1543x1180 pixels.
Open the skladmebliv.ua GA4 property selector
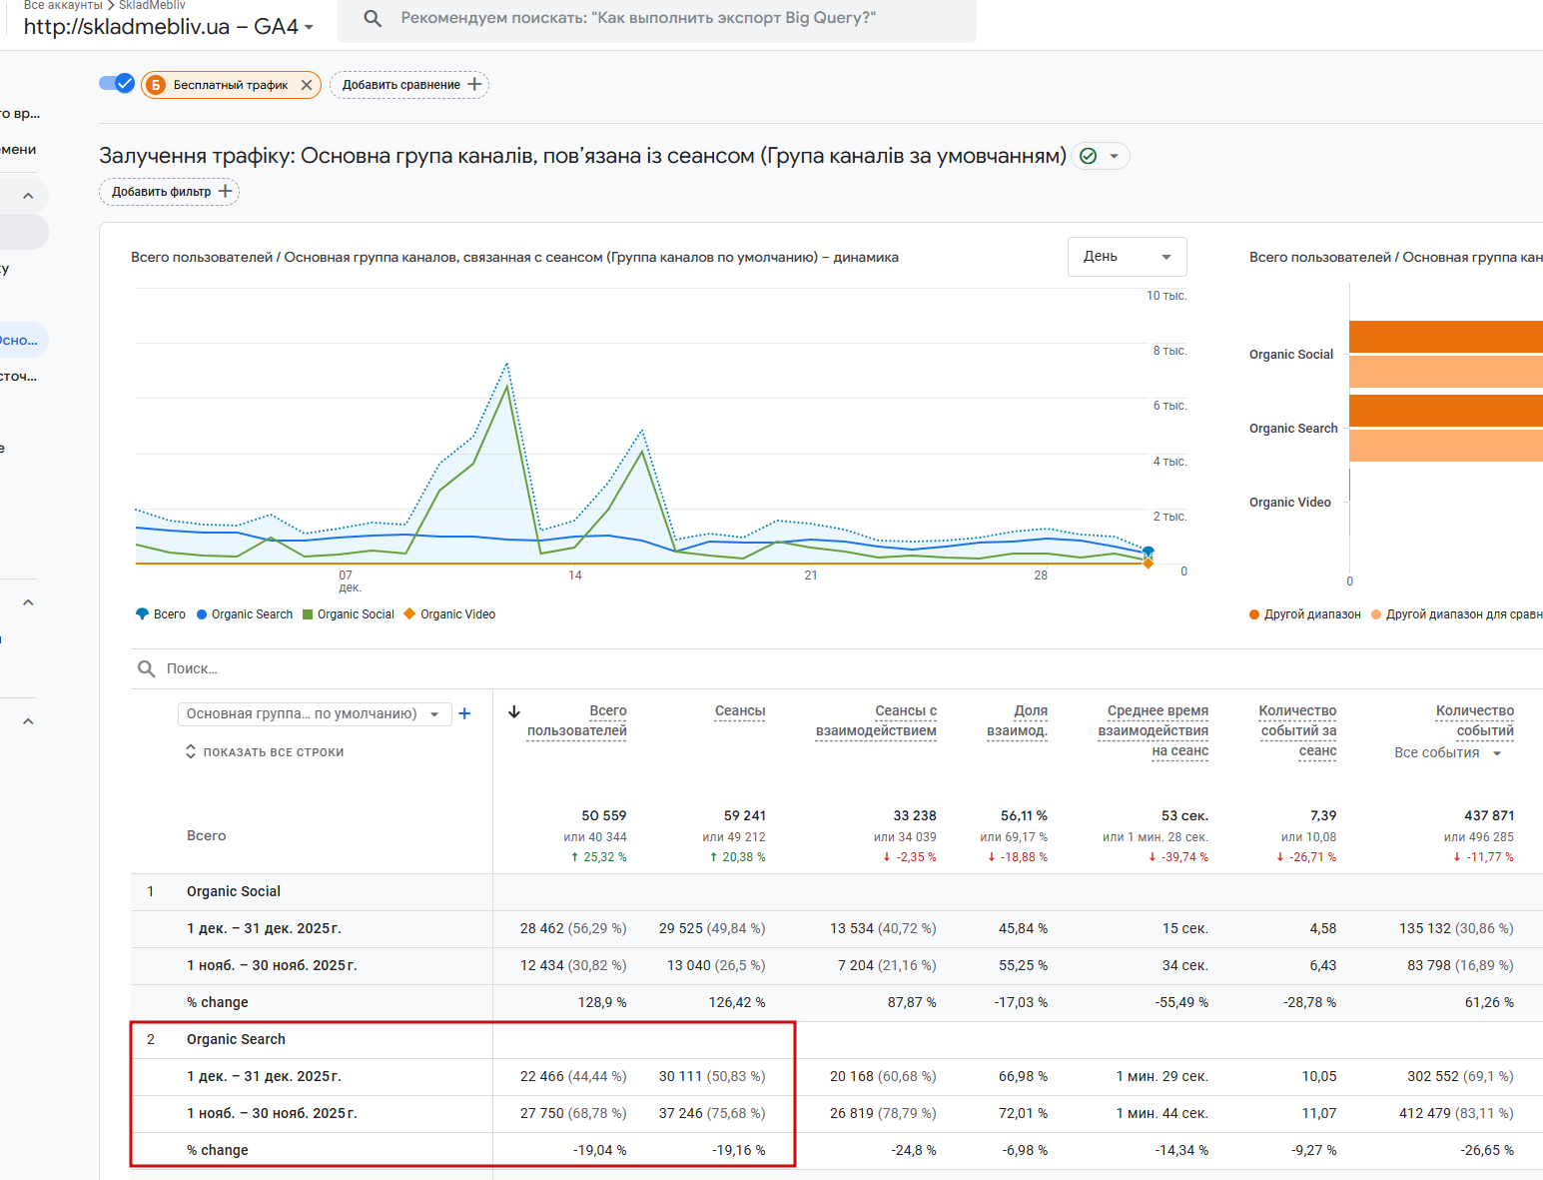point(169,27)
